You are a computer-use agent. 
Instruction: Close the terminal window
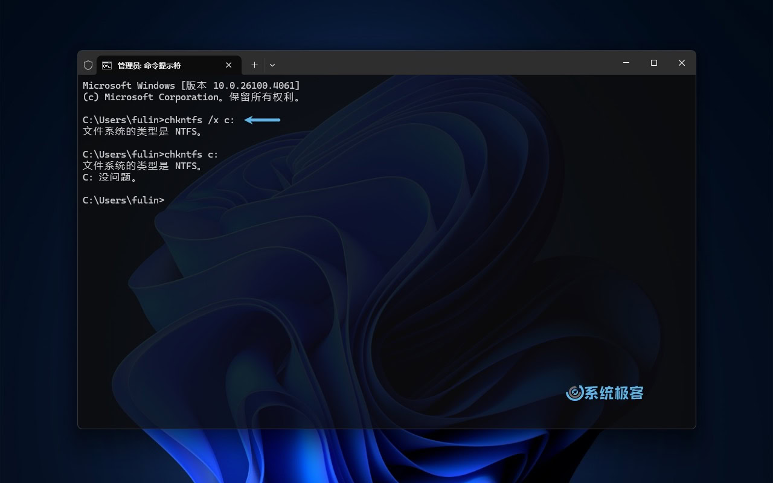(x=682, y=63)
